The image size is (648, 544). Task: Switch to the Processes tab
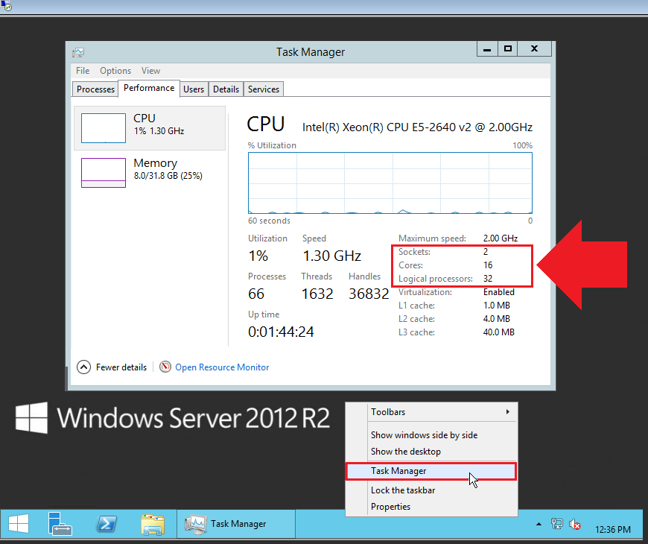click(x=95, y=89)
